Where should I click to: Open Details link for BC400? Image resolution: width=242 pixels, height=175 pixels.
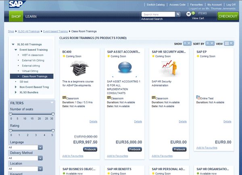coord(94,121)
